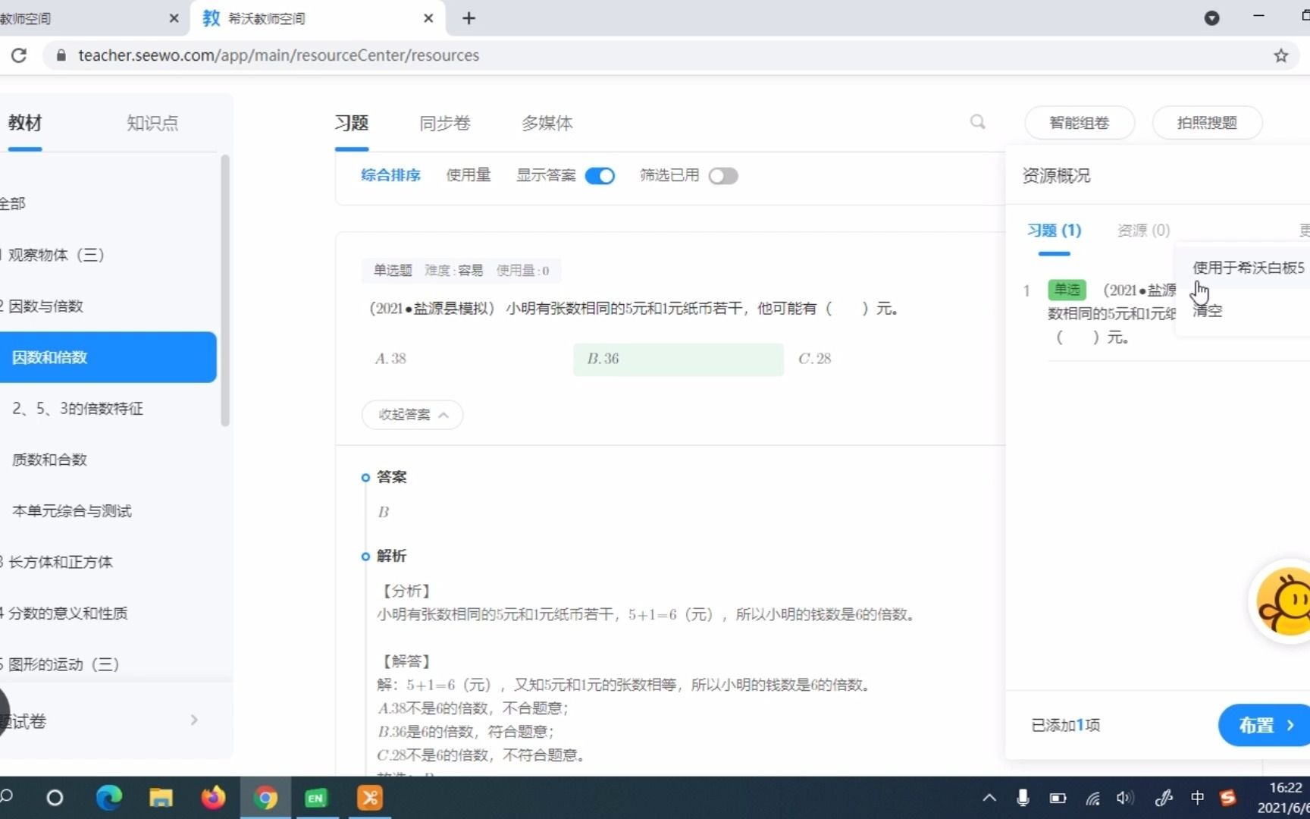Click Cortana circle icon in taskbar
This screenshot has width=1310, height=819.
(55, 798)
